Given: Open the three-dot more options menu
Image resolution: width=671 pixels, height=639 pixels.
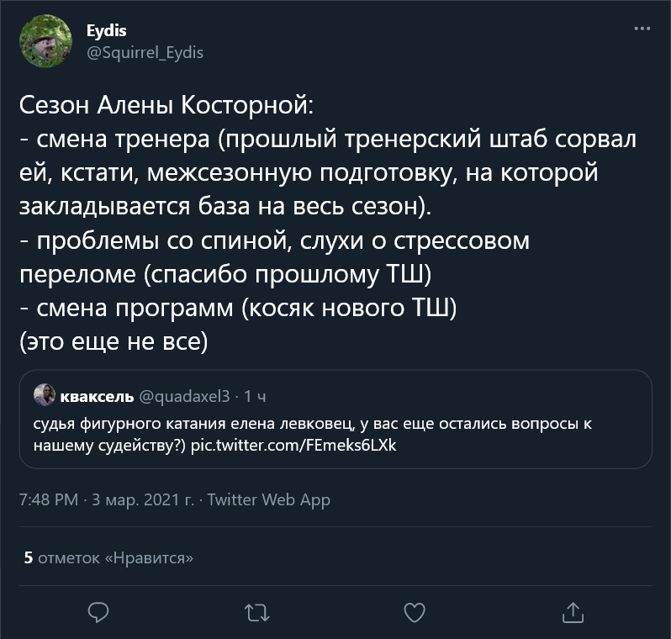Looking at the screenshot, I should tap(642, 29).
